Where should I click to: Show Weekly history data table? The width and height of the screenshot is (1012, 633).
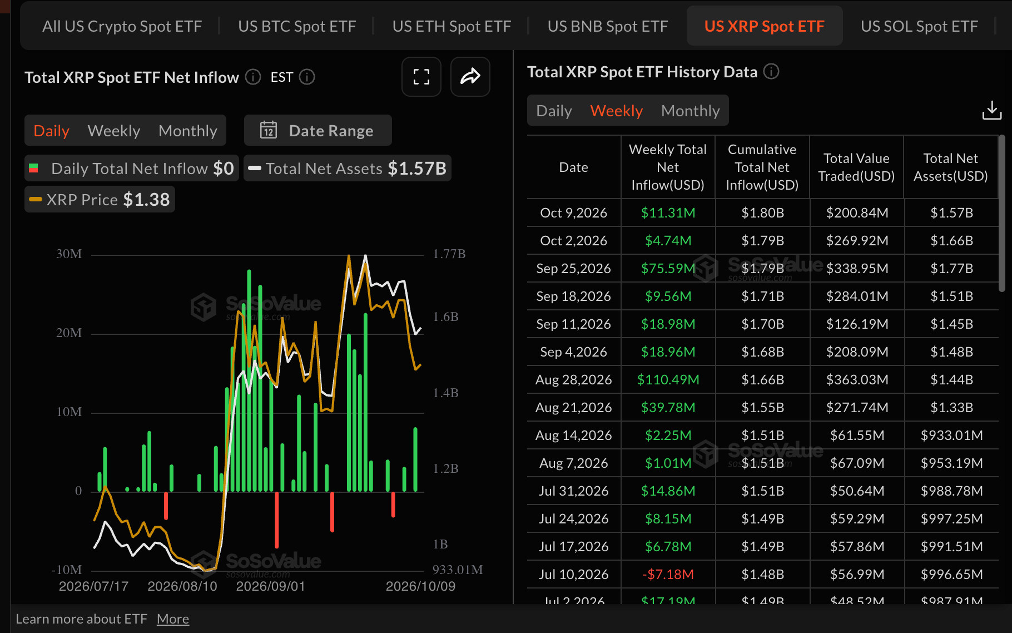617,110
